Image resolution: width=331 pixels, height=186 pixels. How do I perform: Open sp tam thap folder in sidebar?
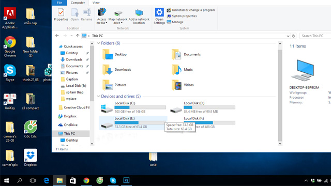tap(74, 92)
